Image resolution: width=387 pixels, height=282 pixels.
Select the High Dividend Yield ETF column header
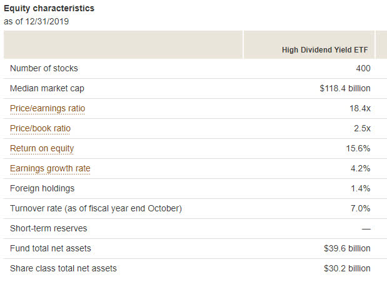(x=325, y=50)
